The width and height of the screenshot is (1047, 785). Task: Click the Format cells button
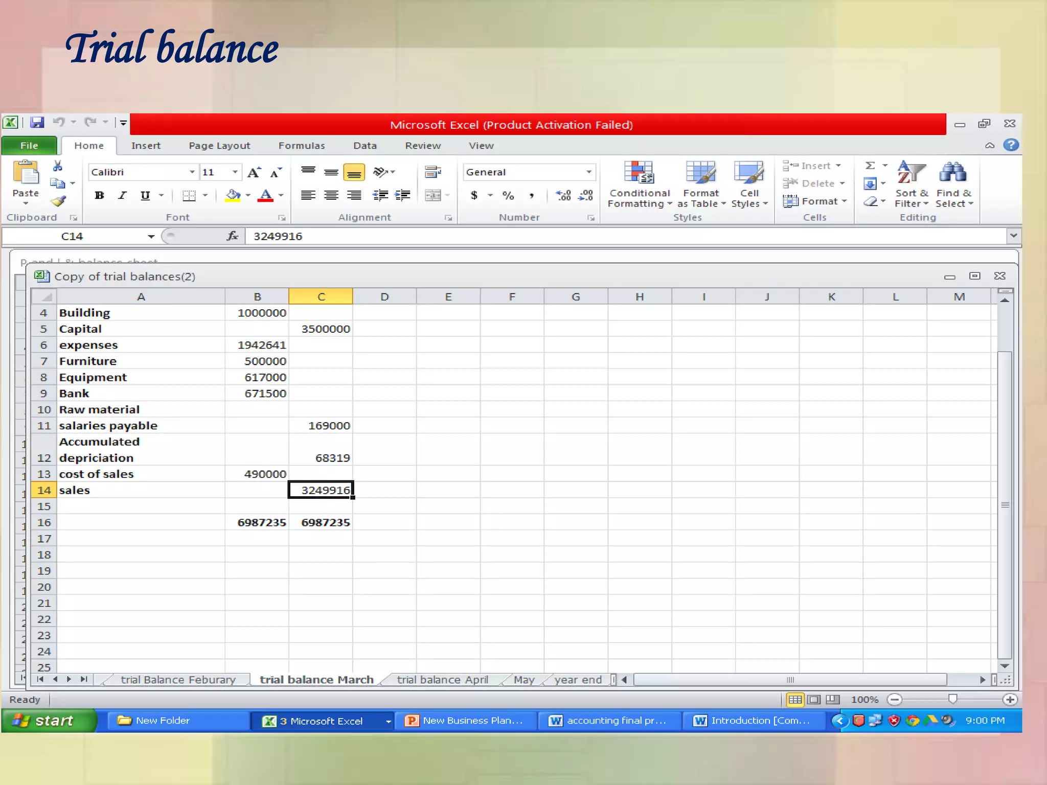[815, 201]
